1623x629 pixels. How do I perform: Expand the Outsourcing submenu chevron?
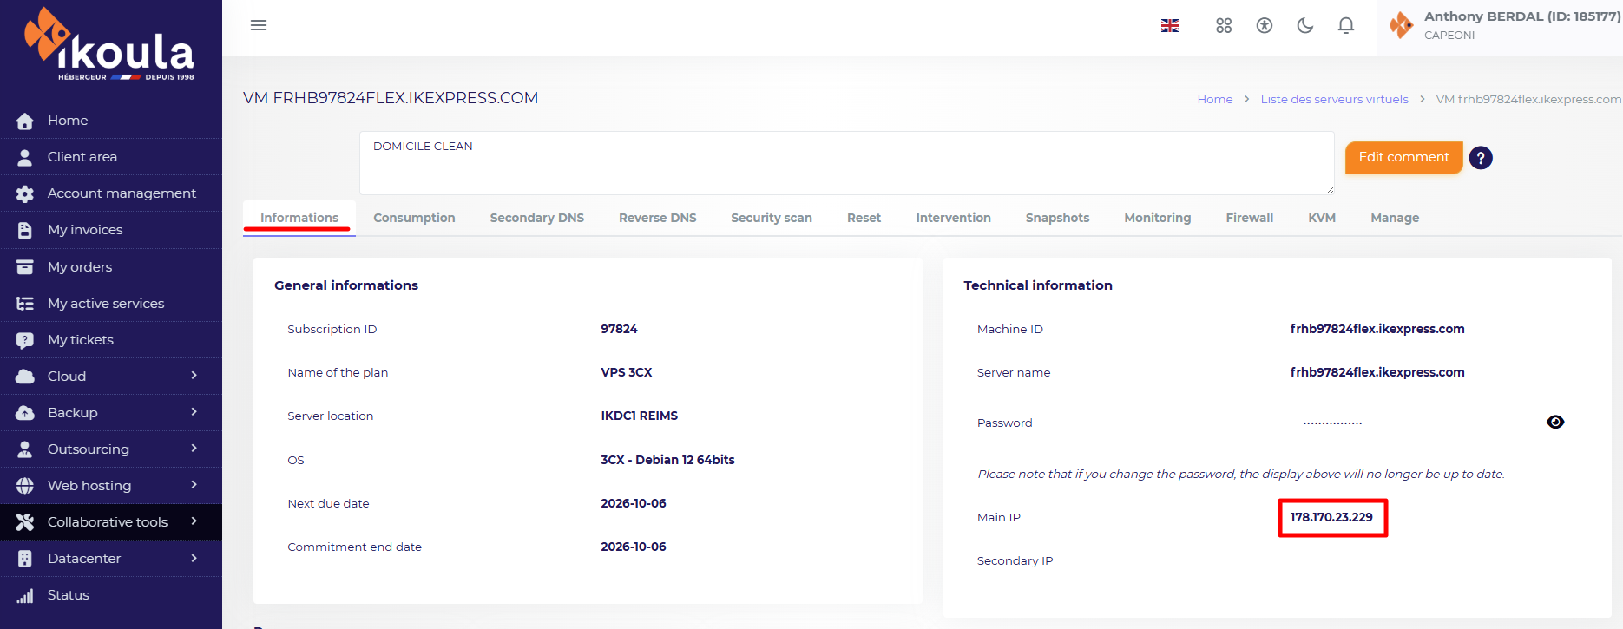194,449
